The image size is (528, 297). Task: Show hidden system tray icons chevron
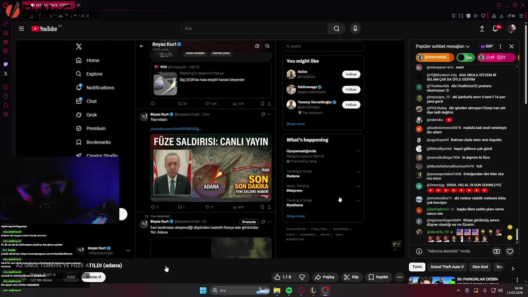pyautogui.click(x=458, y=290)
